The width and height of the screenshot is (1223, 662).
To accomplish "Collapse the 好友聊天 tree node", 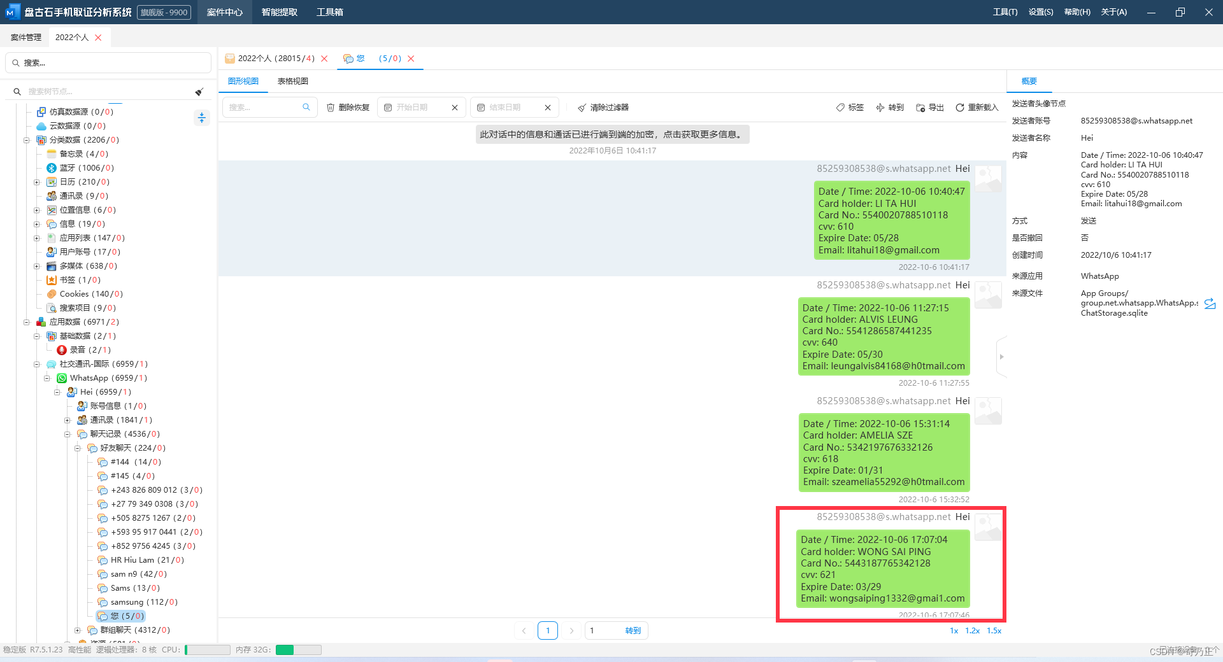I will click(77, 448).
